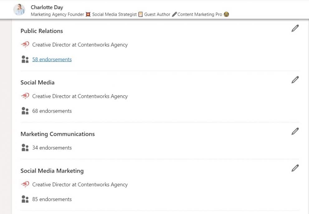
Task: Click the name Charlotte Day
Action: [47, 7]
